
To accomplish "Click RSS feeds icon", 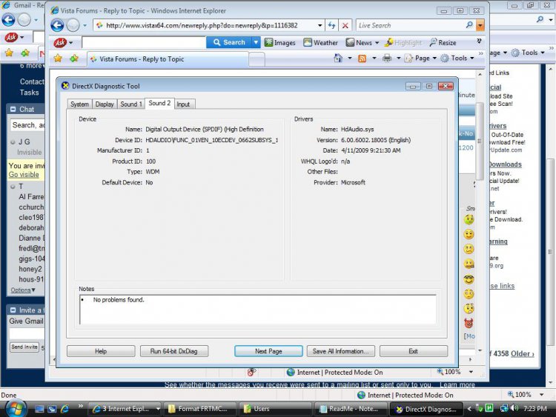I will point(362,58).
